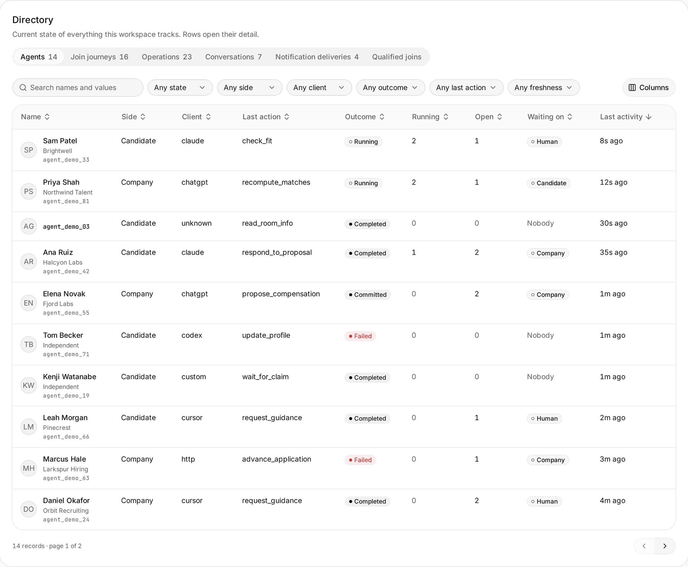
Task: Open the Any outcome filter dropdown
Action: coord(391,88)
